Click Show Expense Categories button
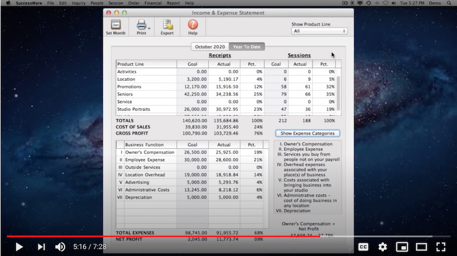The width and height of the screenshot is (457, 256). (x=307, y=133)
